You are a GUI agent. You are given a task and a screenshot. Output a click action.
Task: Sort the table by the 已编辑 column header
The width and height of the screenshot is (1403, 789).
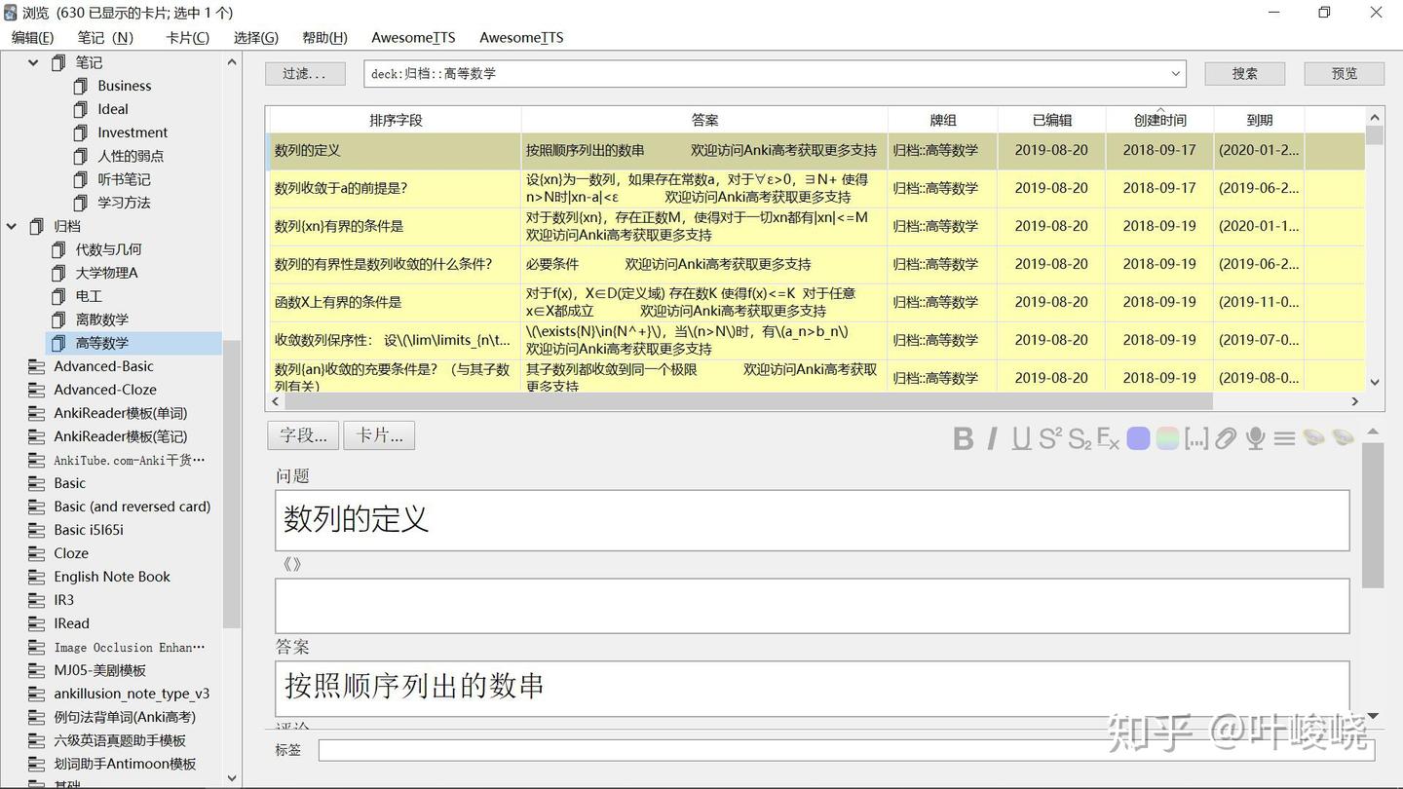[1052, 120]
